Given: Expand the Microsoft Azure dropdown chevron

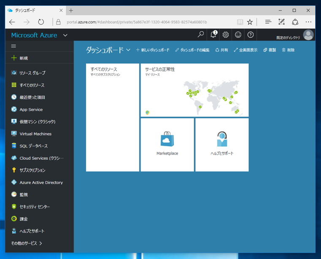Looking at the screenshot, I should (x=65, y=35).
